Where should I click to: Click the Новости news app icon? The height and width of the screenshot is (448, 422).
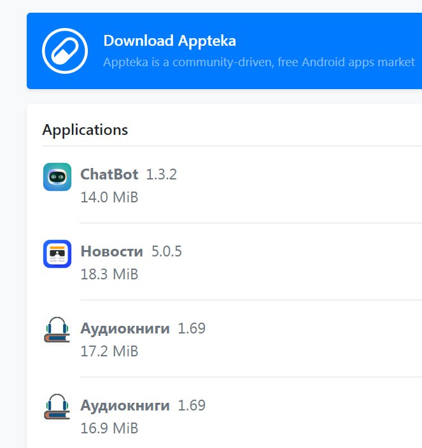point(57,254)
